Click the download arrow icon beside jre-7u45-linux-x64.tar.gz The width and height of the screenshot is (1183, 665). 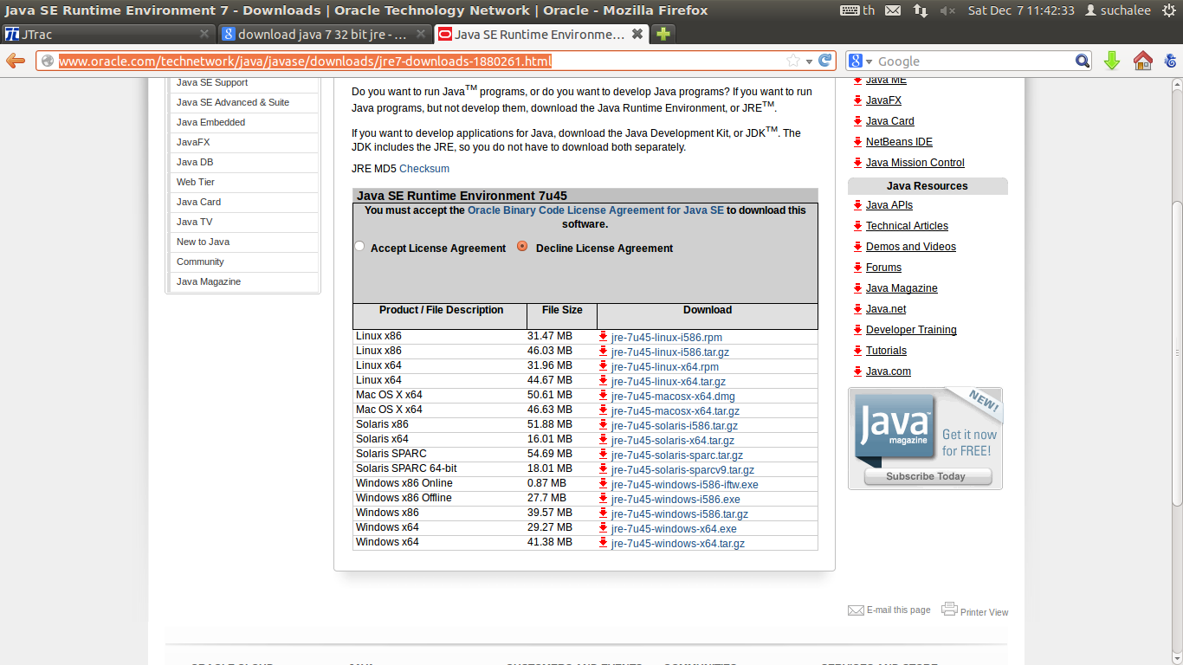(604, 380)
